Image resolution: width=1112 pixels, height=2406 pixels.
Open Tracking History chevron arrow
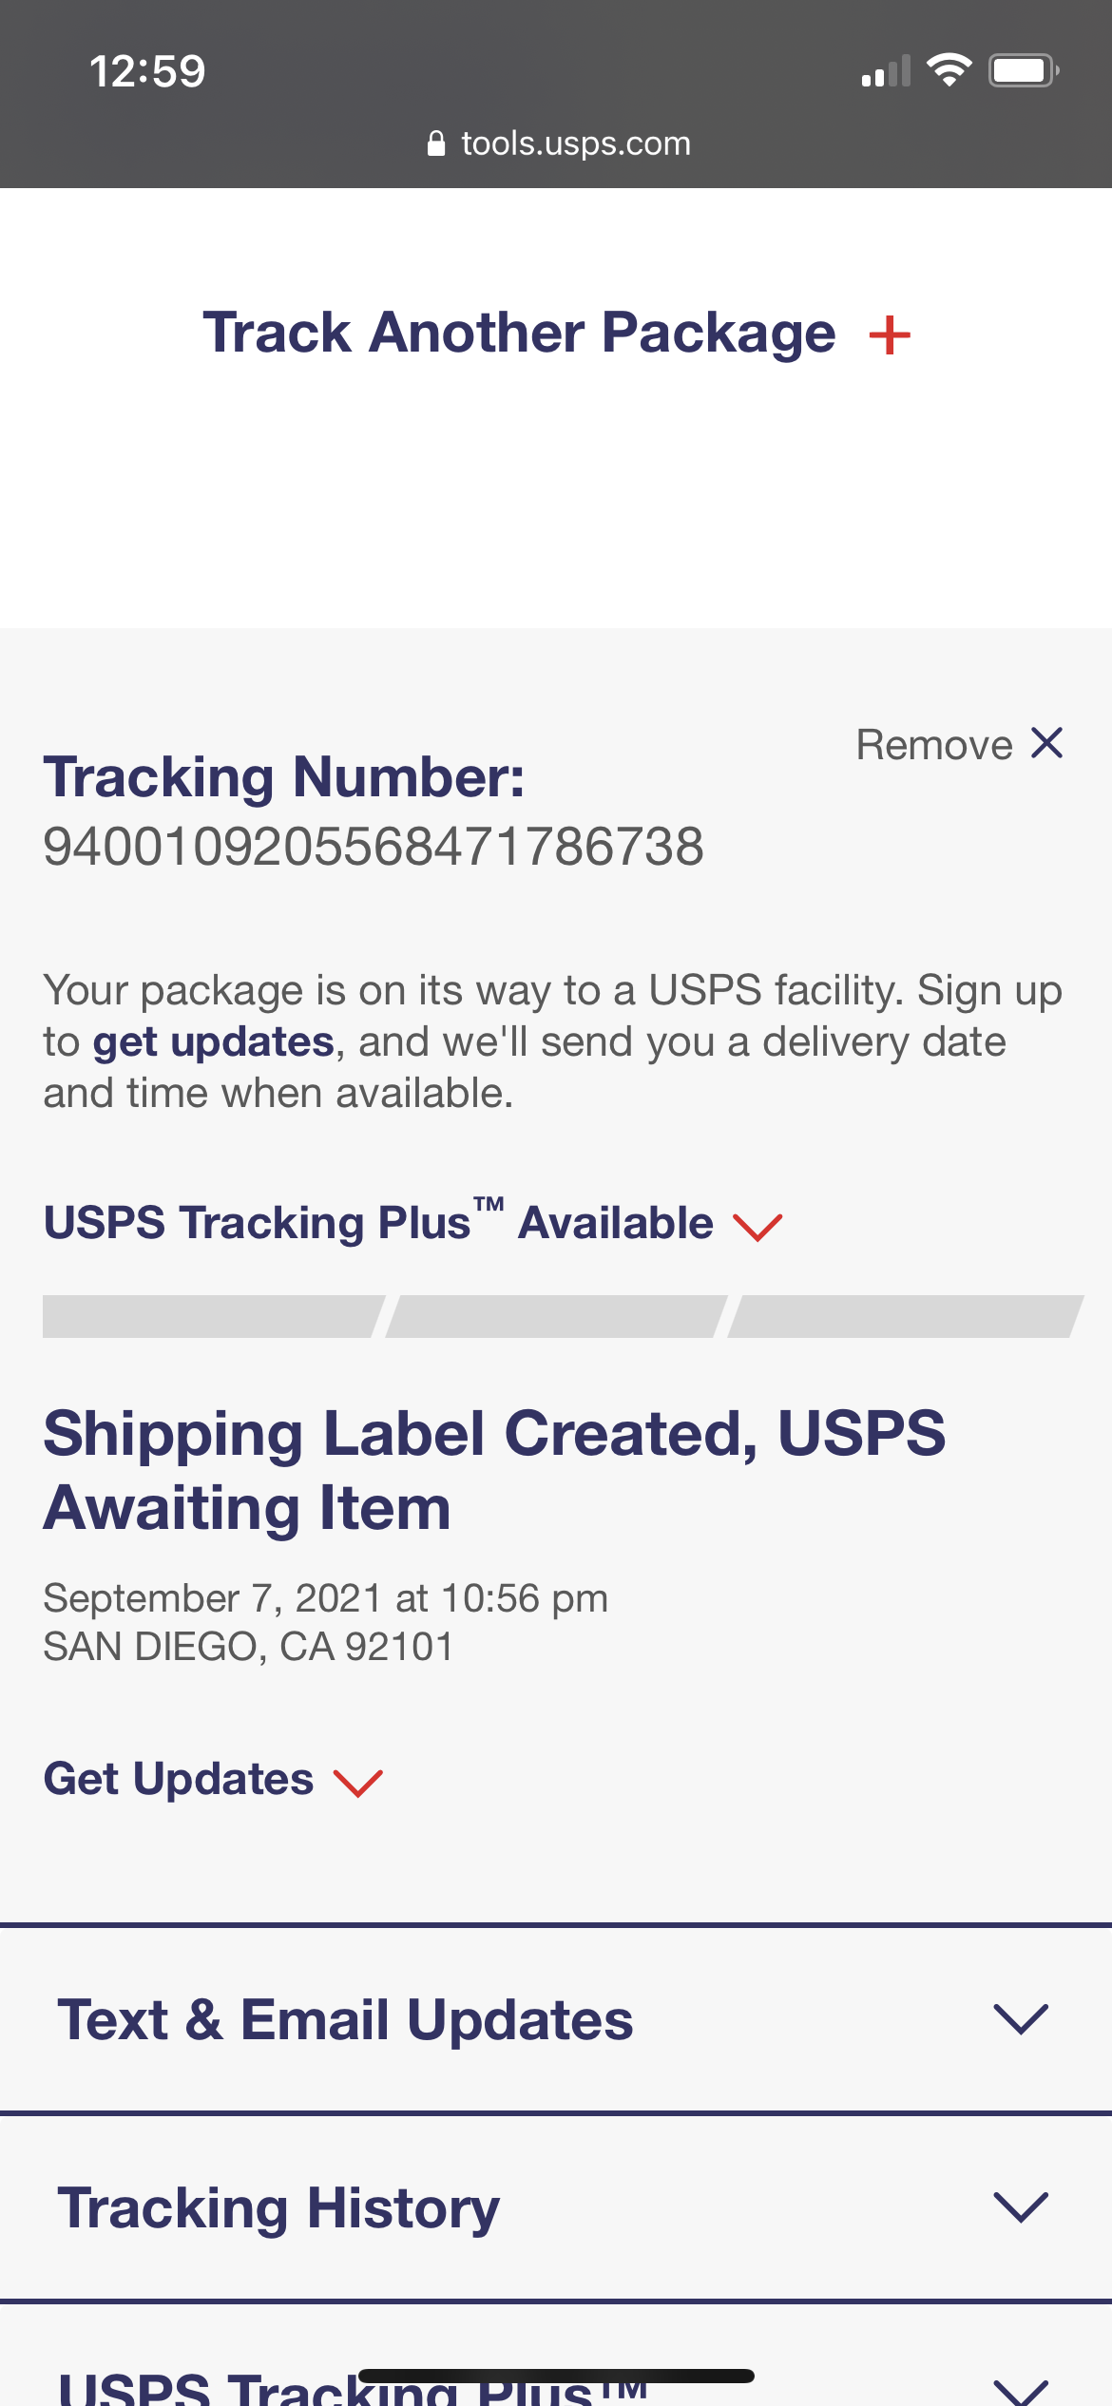click(x=1021, y=2206)
